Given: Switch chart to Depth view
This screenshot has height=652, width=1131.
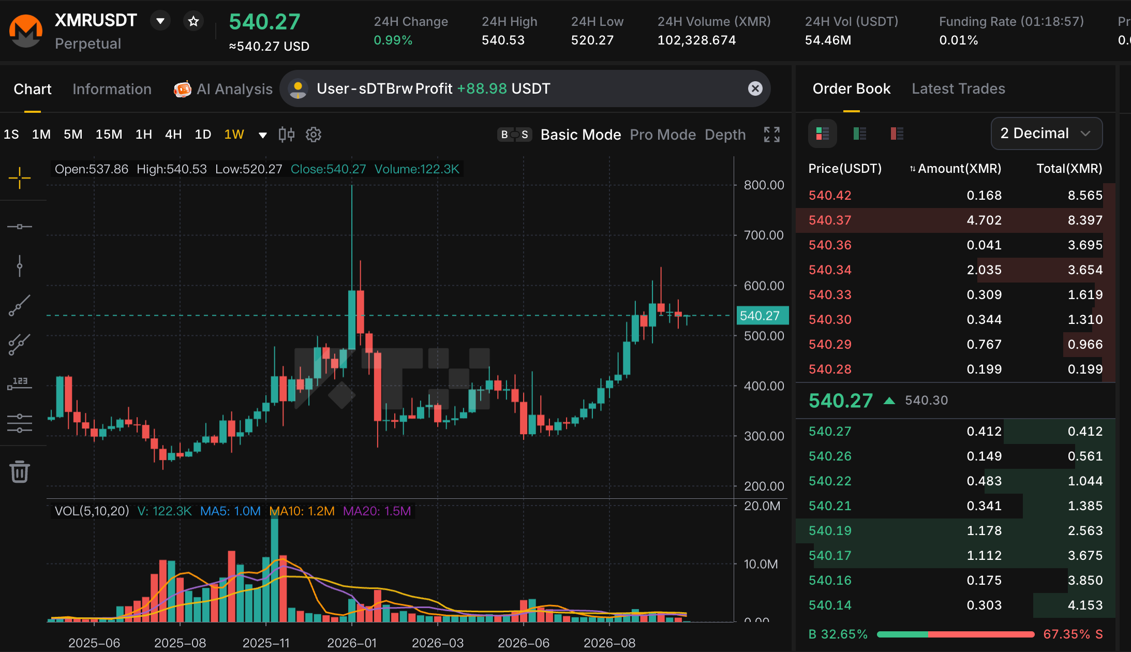Looking at the screenshot, I should point(725,135).
